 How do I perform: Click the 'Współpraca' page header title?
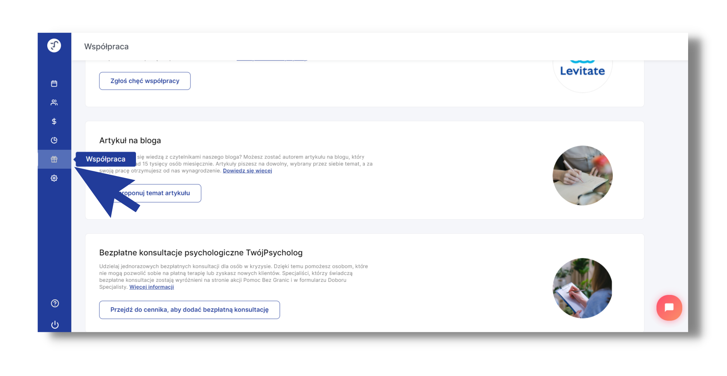[107, 47]
